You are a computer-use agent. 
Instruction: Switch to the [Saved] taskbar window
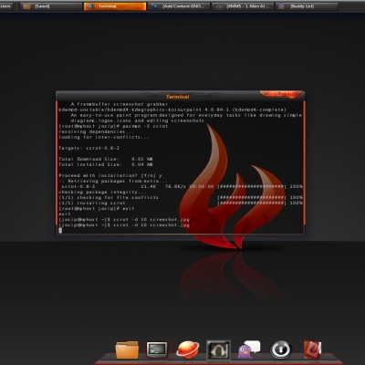point(51,6)
